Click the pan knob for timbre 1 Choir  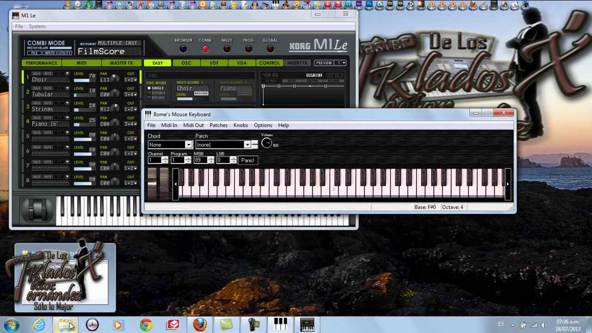pyautogui.click(x=115, y=79)
